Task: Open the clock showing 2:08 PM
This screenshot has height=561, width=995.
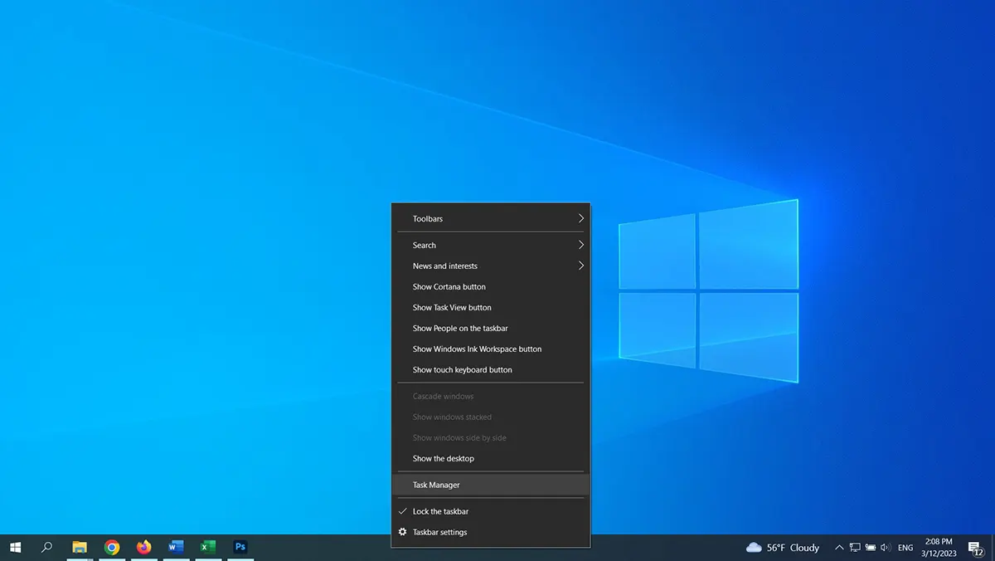Action: click(939, 548)
